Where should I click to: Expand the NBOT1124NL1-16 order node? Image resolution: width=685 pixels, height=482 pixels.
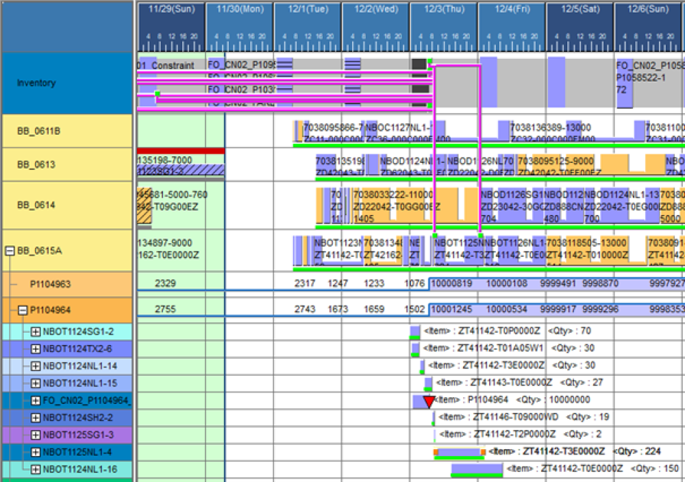[x=36, y=470]
